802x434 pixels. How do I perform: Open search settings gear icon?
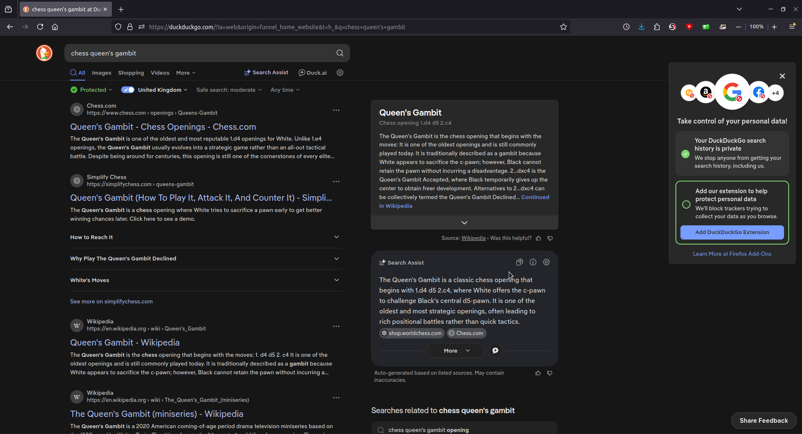[x=340, y=73]
